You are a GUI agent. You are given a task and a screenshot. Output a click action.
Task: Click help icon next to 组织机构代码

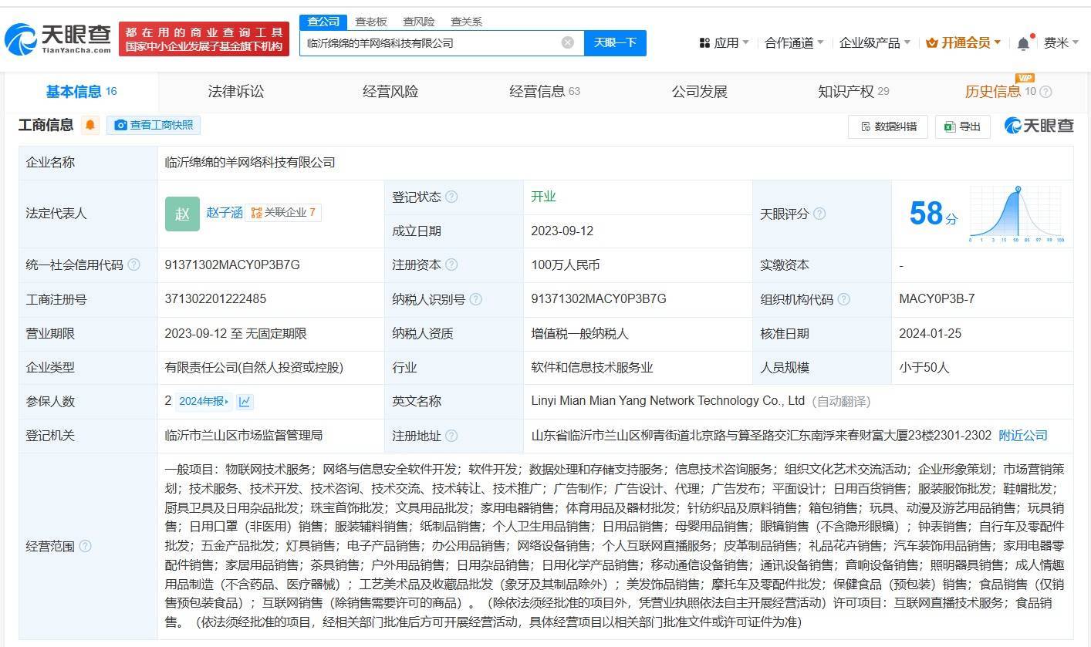pos(844,299)
